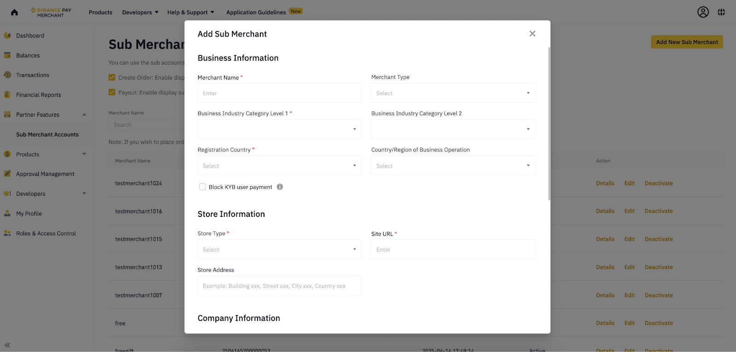Open the Registration Country dropdown

tap(279, 166)
